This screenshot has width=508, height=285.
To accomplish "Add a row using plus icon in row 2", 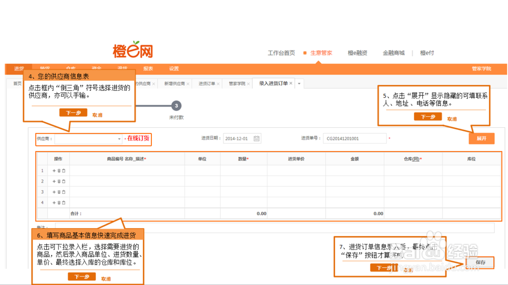I will tap(54, 181).
